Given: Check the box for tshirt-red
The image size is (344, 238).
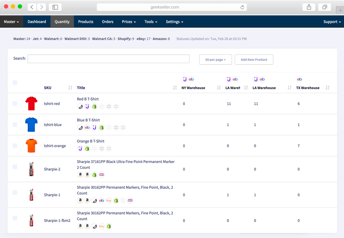Looking at the screenshot, I should 15,103.
